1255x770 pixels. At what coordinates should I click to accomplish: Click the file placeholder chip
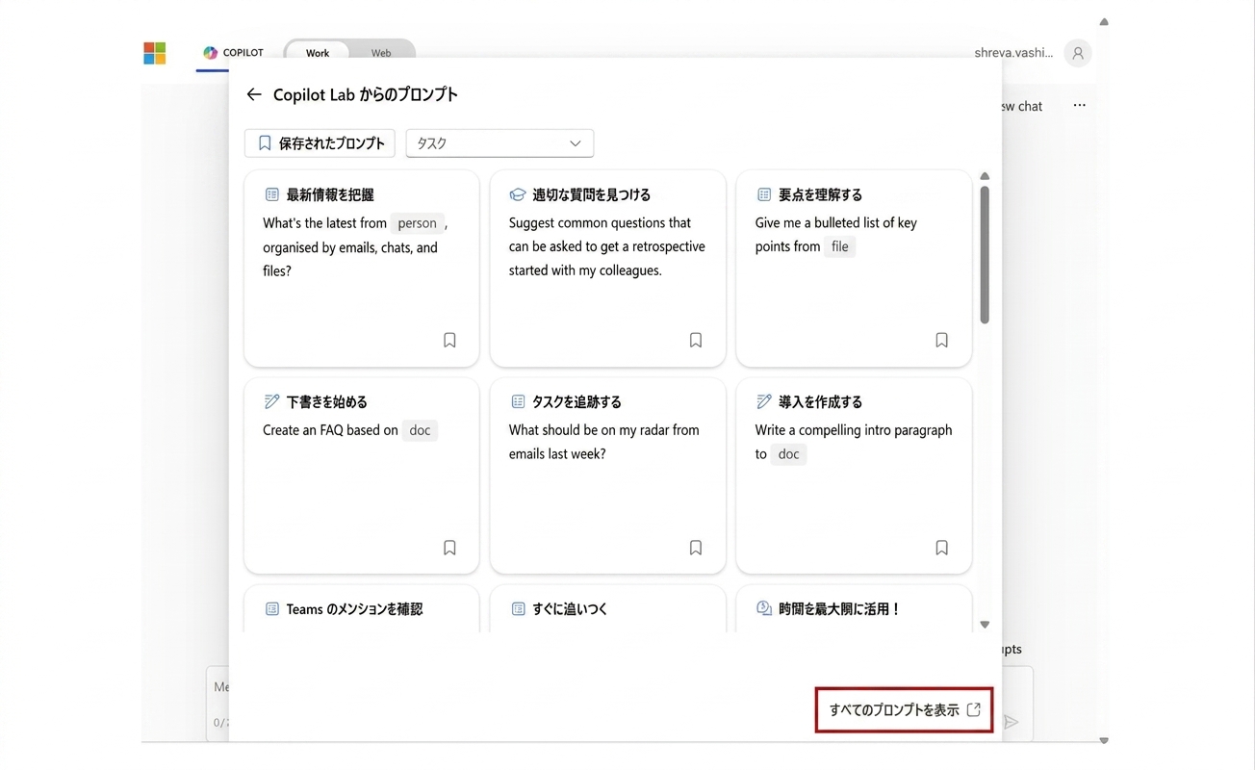coord(840,246)
